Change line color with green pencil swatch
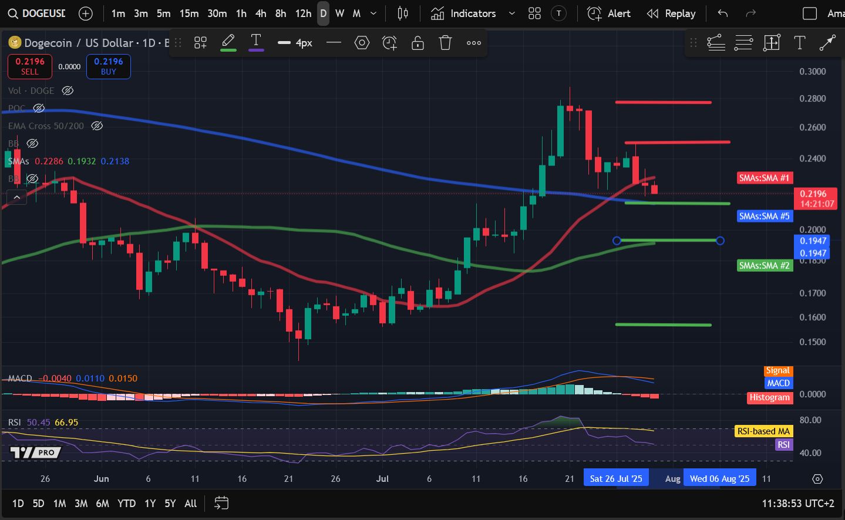 [228, 43]
